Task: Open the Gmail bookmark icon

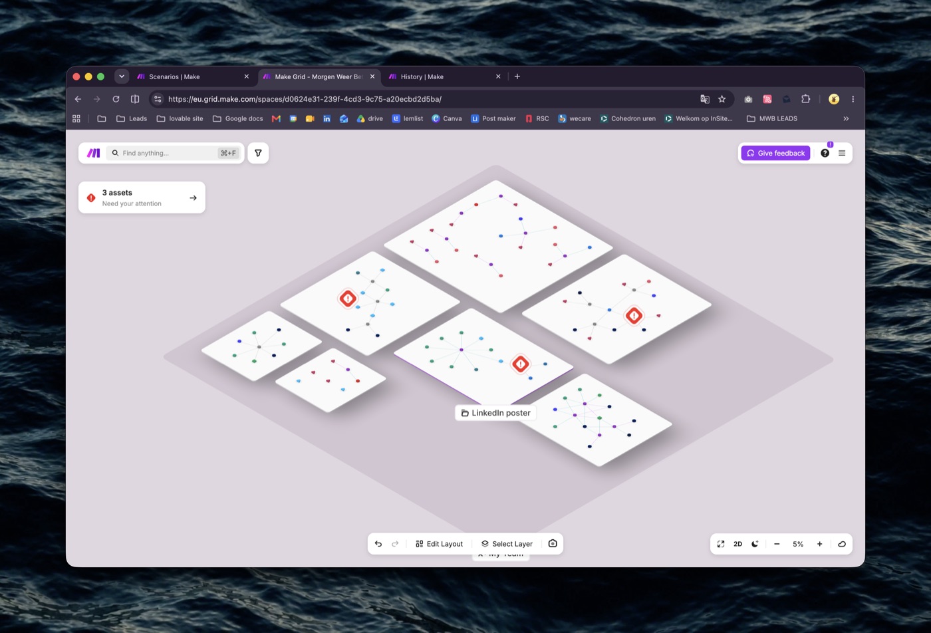Action: pyautogui.click(x=276, y=118)
